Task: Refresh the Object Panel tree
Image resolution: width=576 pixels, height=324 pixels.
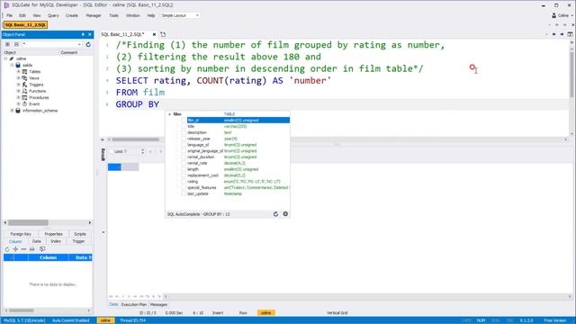Action: [88, 44]
